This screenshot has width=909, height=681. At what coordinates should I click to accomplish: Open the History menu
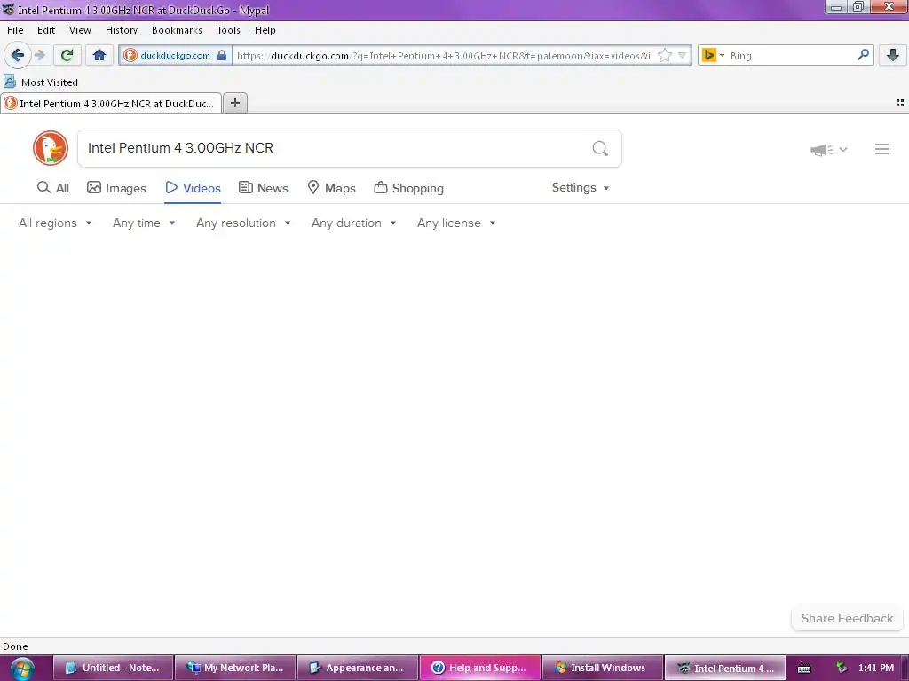(x=121, y=30)
